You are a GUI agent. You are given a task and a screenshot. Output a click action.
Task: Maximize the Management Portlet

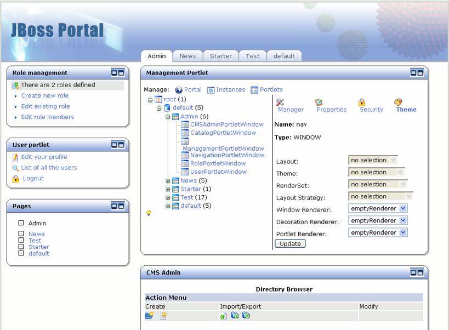[x=420, y=73]
